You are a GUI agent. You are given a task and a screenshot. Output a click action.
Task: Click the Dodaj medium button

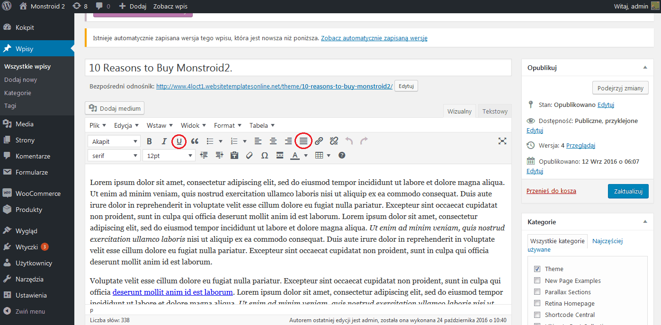point(115,108)
